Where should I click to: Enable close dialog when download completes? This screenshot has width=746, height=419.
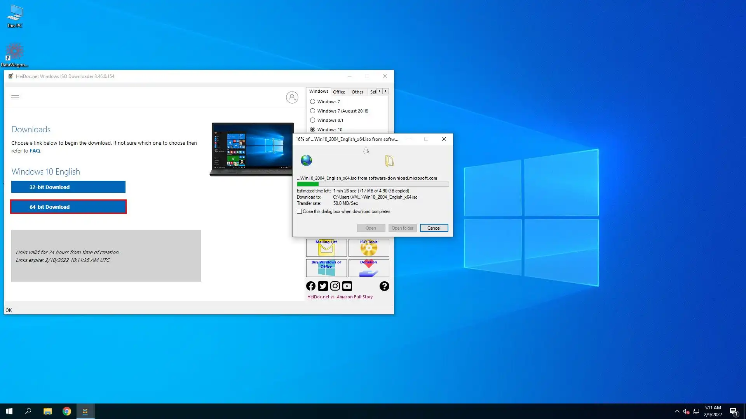(300, 211)
